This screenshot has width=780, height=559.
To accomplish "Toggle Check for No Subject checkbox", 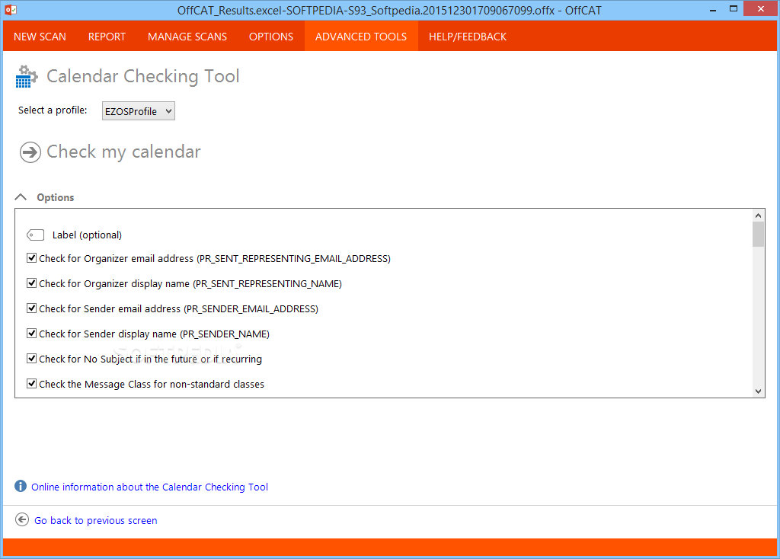I will 32,358.
